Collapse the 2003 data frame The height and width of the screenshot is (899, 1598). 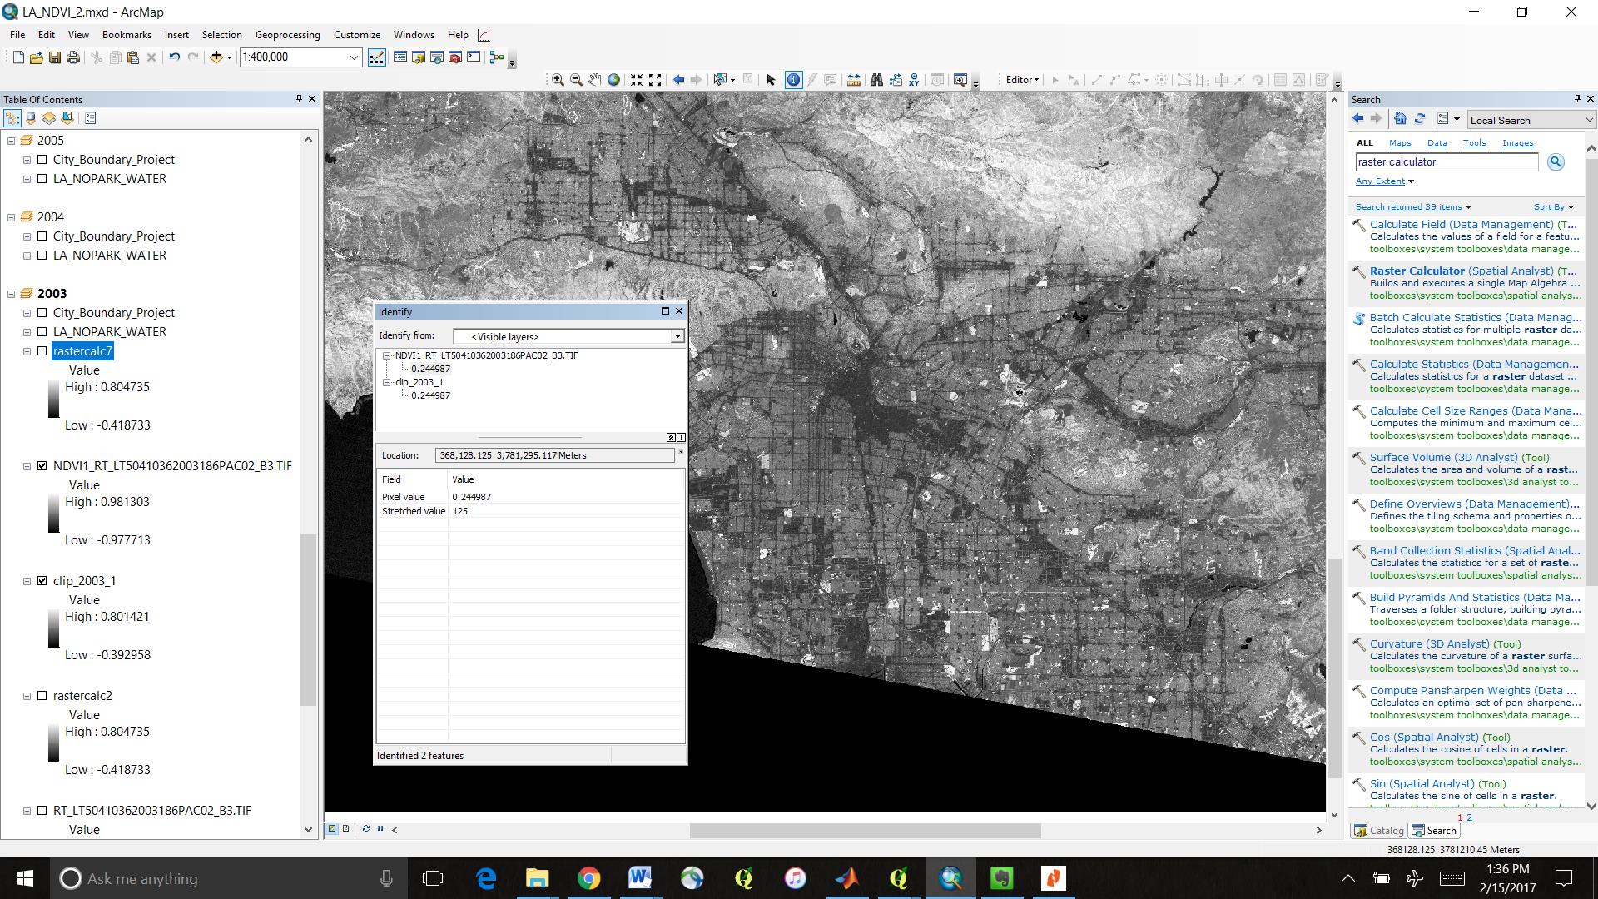[x=12, y=294]
